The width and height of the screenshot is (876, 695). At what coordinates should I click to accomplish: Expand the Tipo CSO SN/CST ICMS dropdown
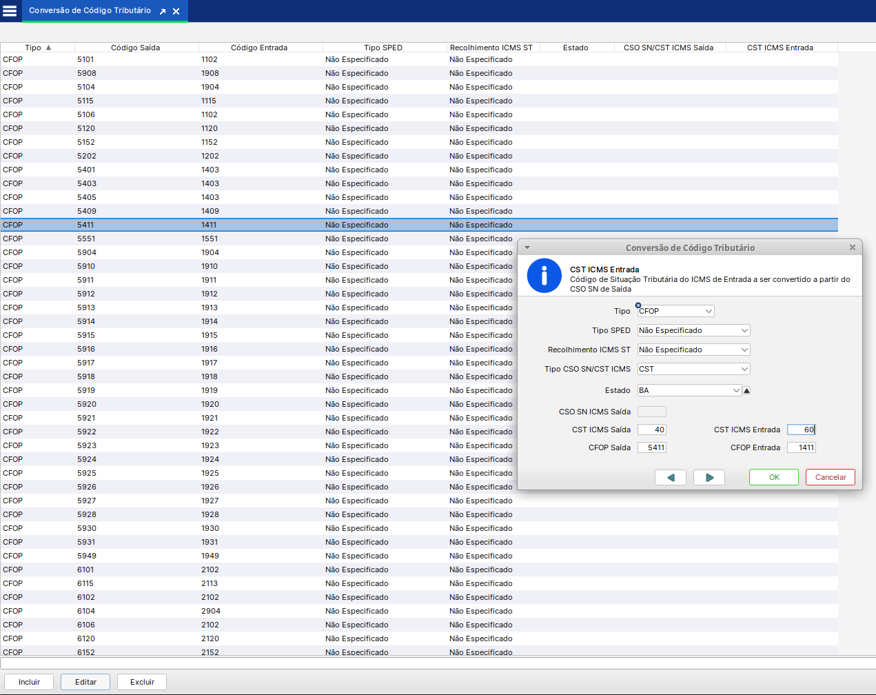(x=693, y=370)
